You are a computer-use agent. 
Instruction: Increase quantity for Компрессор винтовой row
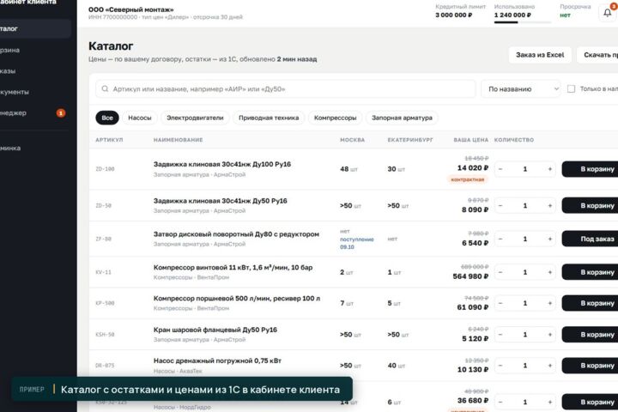(x=550, y=272)
